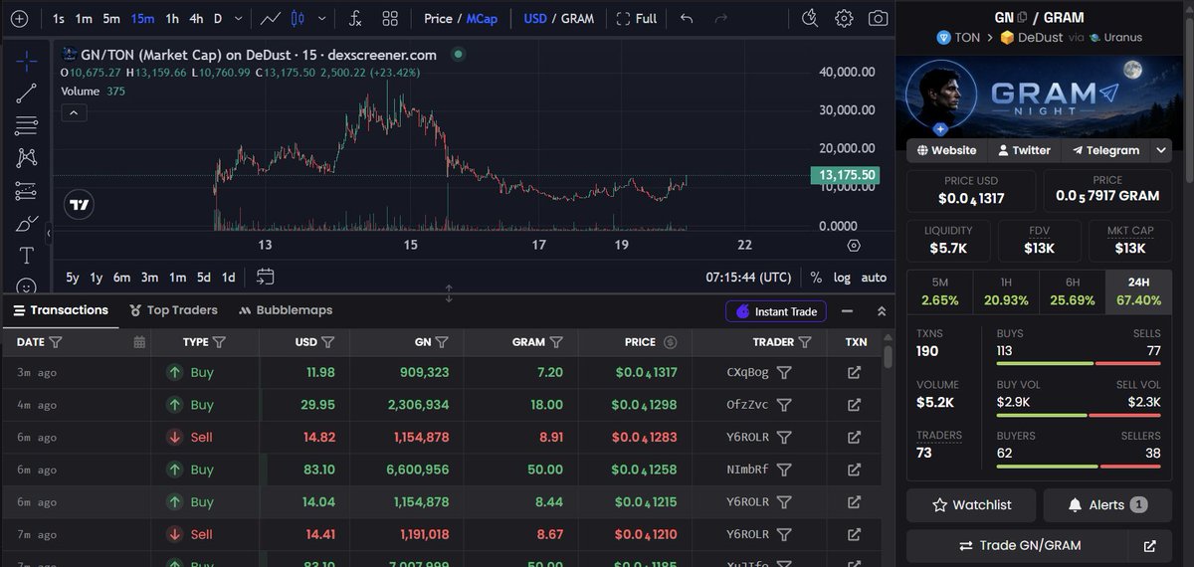This screenshot has height=567, width=1194.
Task: Open the Fibonacci retracement tool
Action: (x=27, y=125)
